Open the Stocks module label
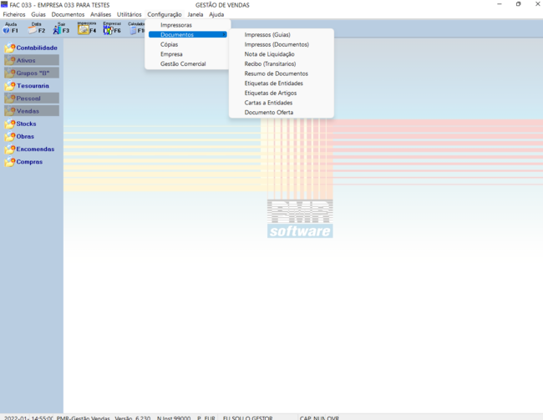543x420 pixels. pyautogui.click(x=27, y=124)
